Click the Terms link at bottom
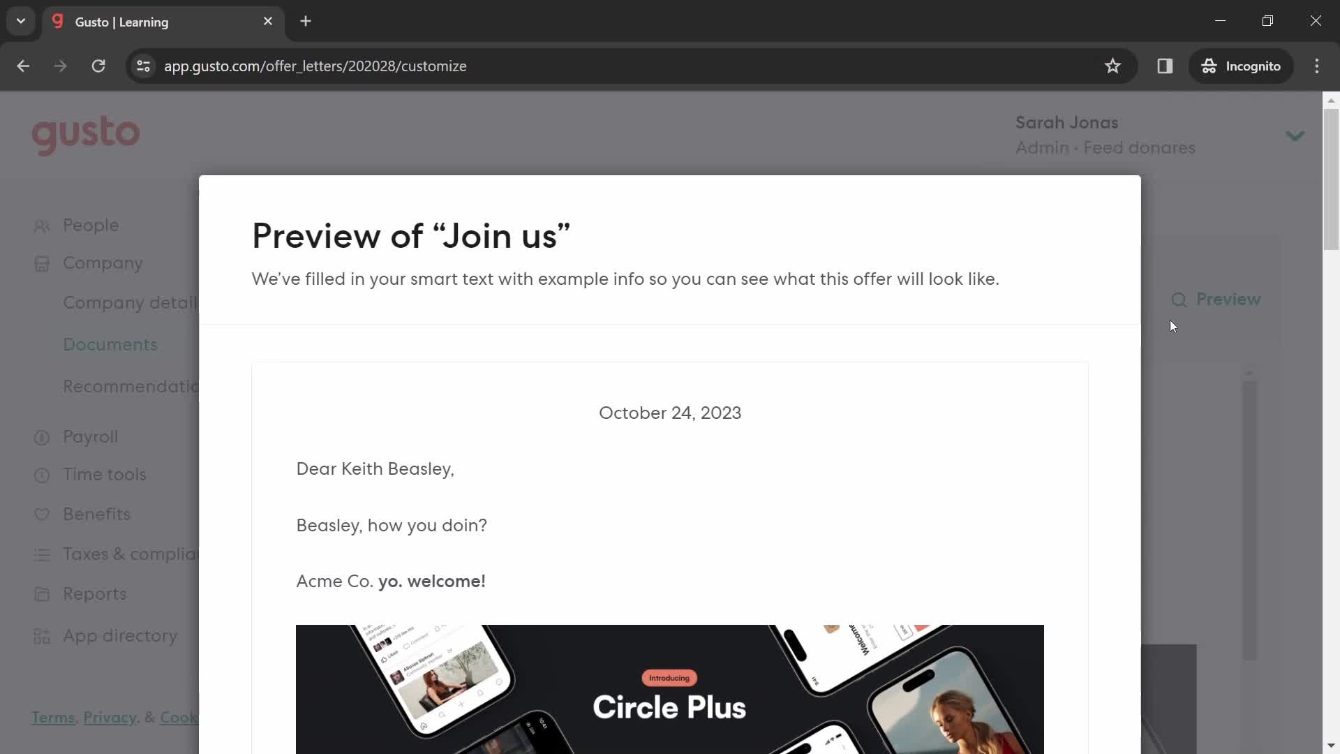The height and width of the screenshot is (754, 1340). coord(52,717)
